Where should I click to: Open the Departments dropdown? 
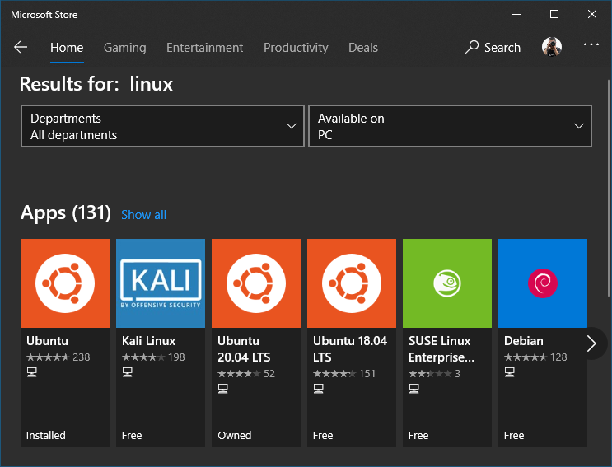(x=162, y=126)
